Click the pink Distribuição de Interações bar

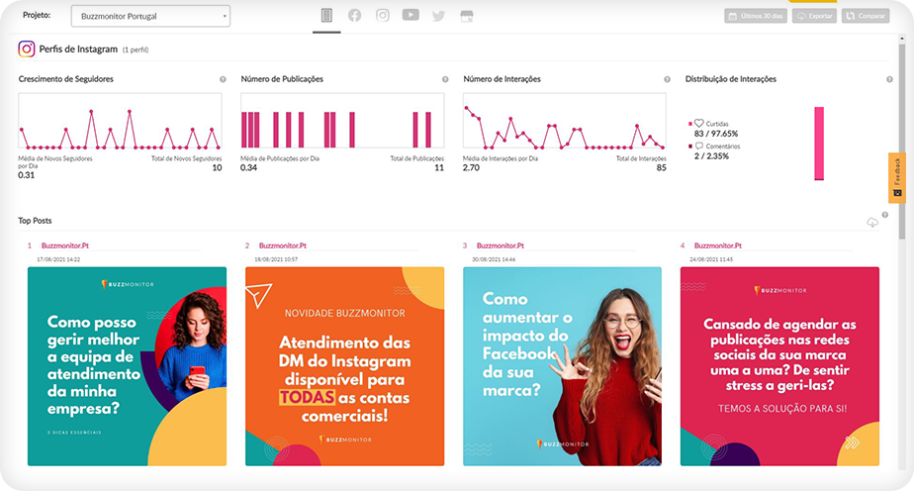coord(819,144)
